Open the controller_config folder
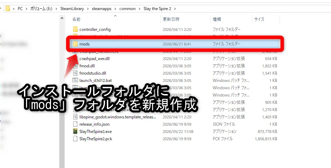331x168 pixels. pyautogui.click(x=95, y=30)
